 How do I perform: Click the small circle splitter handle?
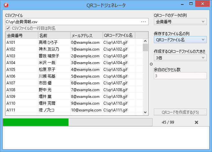(x=151, y=64)
